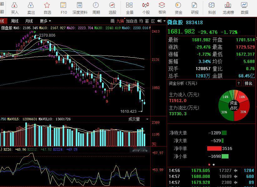The width and height of the screenshot is (257, 187).
Task: Click the trade row priced 1679.928
Action: click(x=211, y=182)
